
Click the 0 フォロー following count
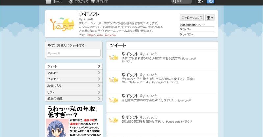pyautogui.click(x=185, y=29)
